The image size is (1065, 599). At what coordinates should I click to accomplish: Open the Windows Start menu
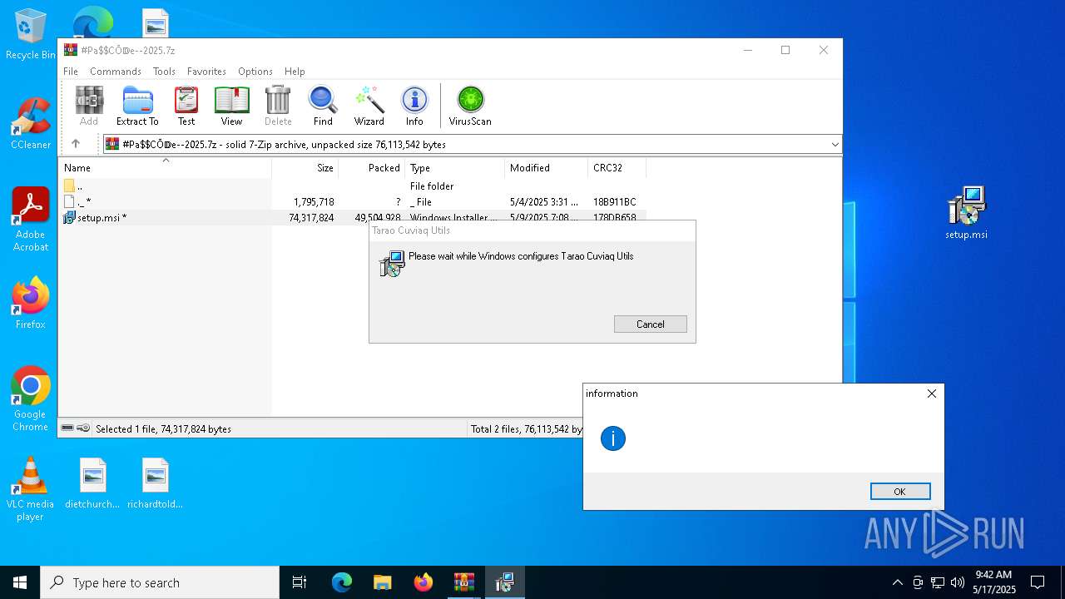(x=20, y=582)
